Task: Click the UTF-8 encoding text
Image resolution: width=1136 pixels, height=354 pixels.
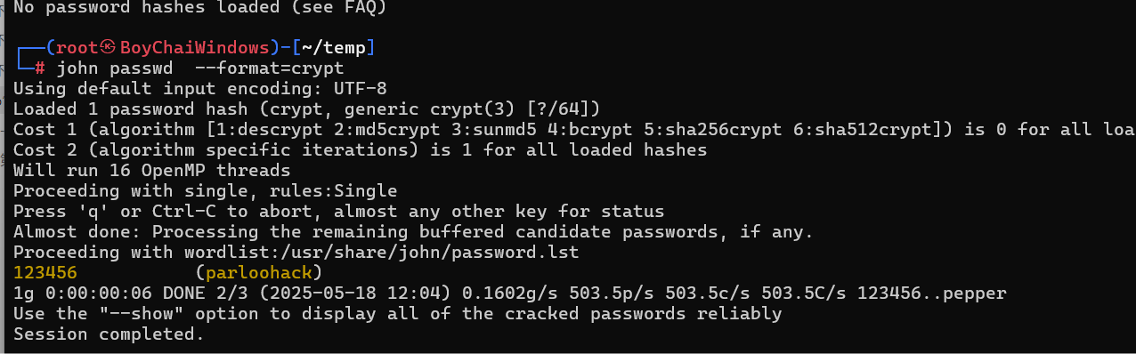Action: tap(360, 89)
